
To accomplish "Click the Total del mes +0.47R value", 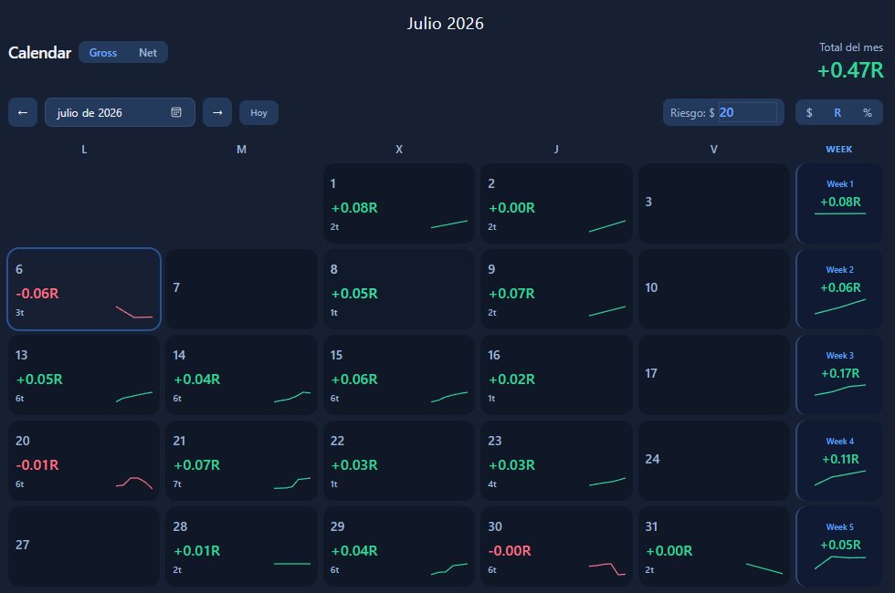I will pyautogui.click(x=850, y=70).
